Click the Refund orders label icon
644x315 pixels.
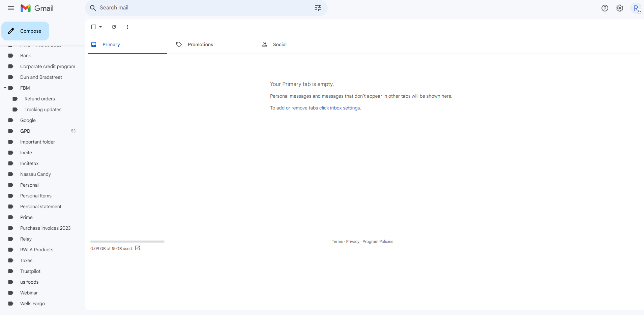click(x=15, y=99)
